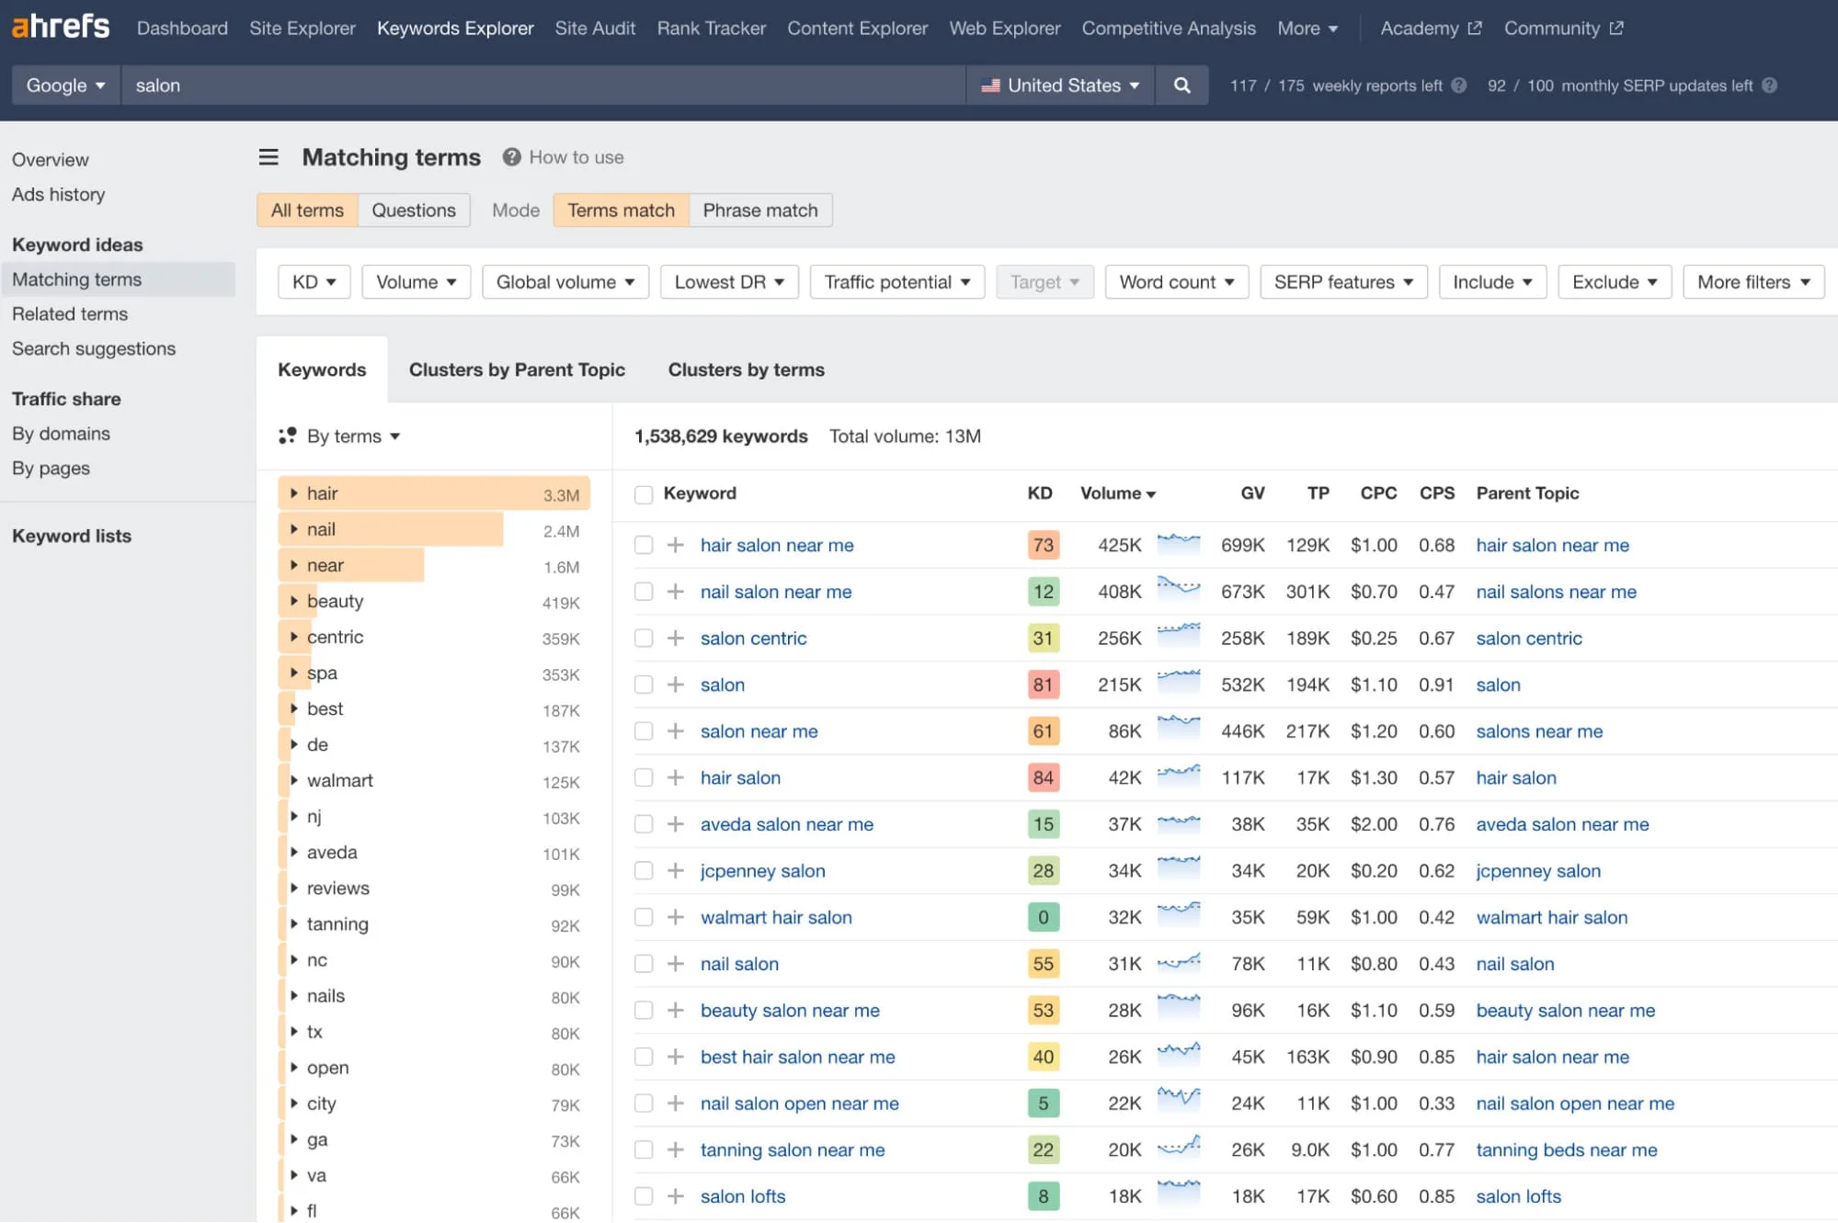Open the 'aveda salon near me' keyword link
The height and width of the screenshot is (1223, 1838).
pos(786,824)
